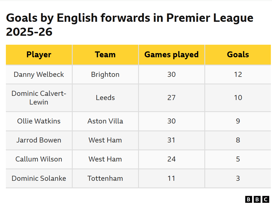This screenshot has width=272, height=209.
Task: Click Solanke's games played value 11
Action: 171,178
